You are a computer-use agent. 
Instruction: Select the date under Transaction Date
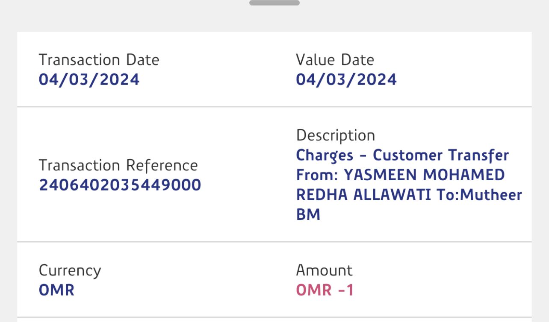click(x=89, y=80)
